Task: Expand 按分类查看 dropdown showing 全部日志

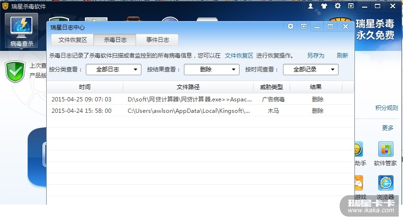Action: tap(113, 70)
